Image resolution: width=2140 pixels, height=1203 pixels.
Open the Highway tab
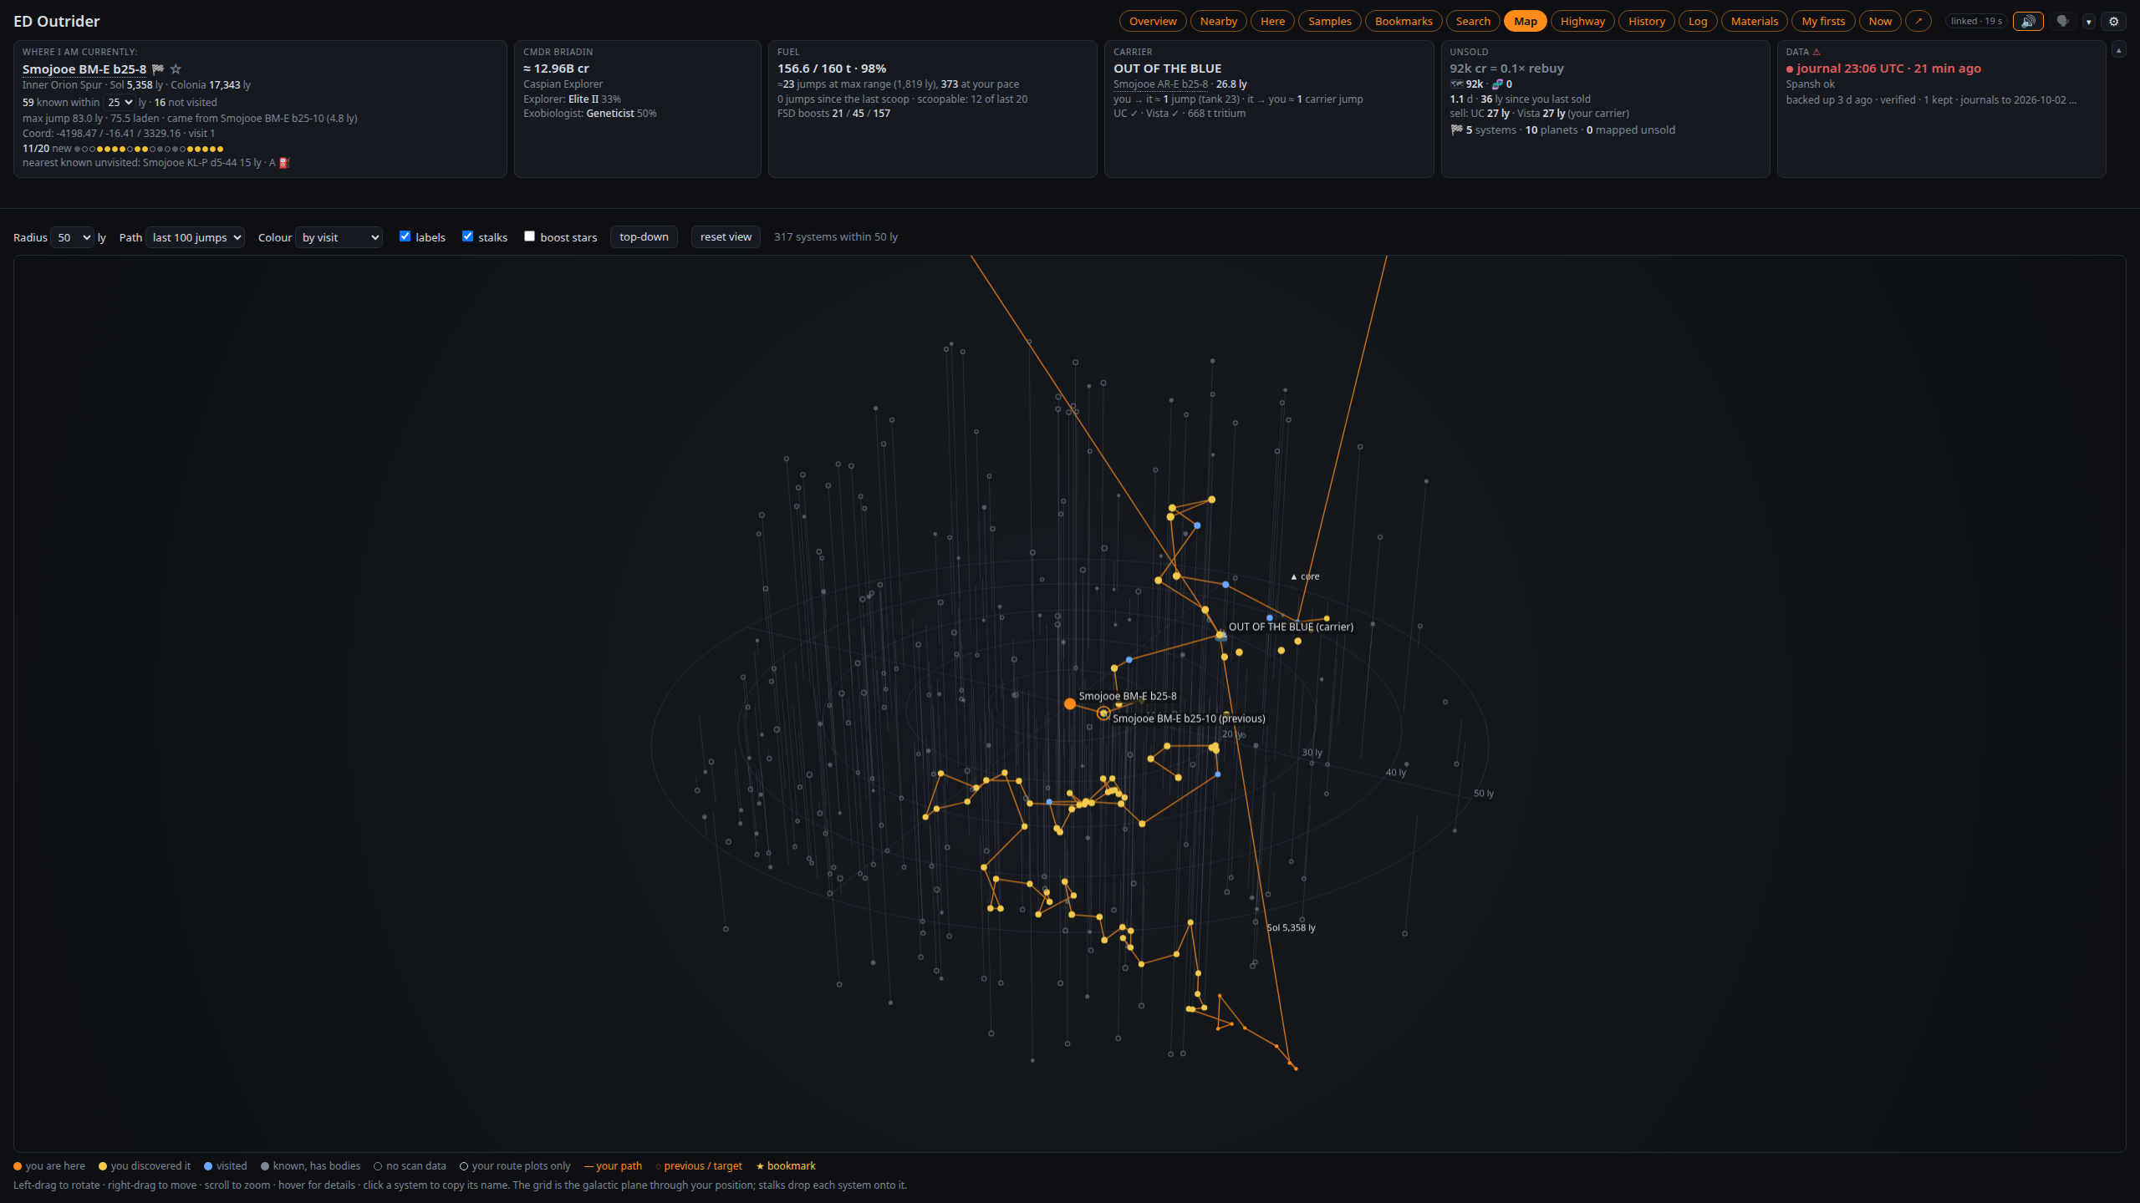point(1582,21)
